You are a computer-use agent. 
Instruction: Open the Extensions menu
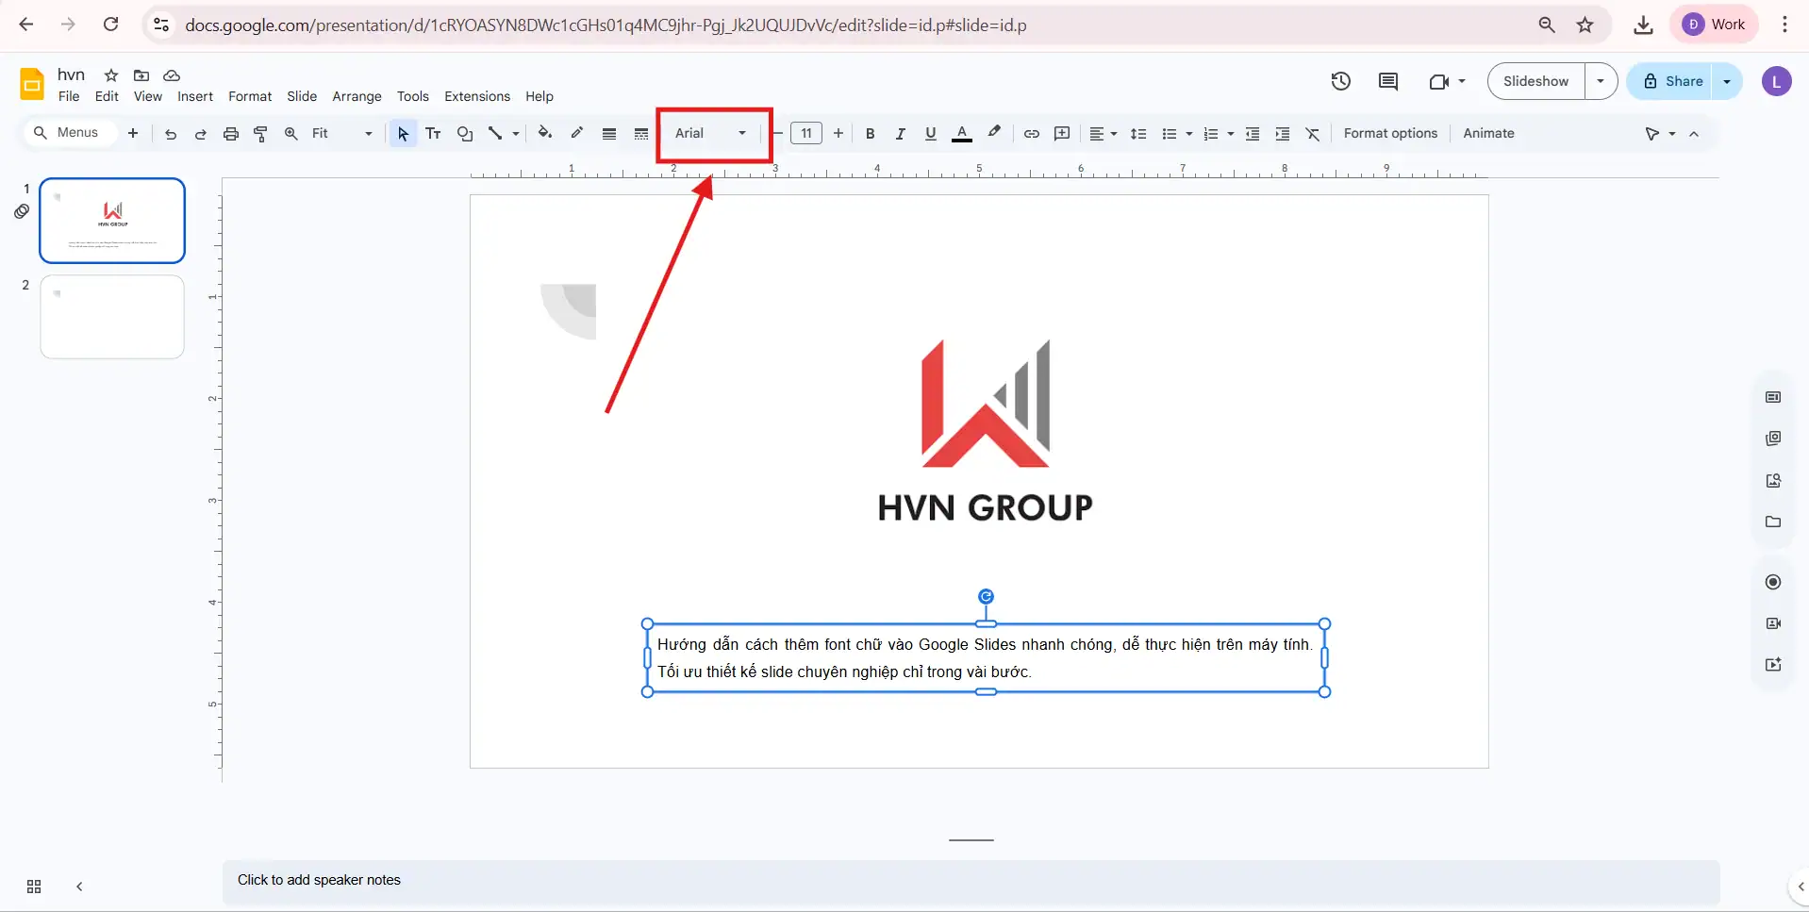477,96
